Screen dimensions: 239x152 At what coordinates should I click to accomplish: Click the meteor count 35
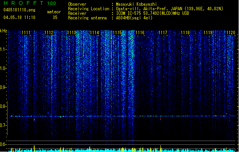pos(55,17)
